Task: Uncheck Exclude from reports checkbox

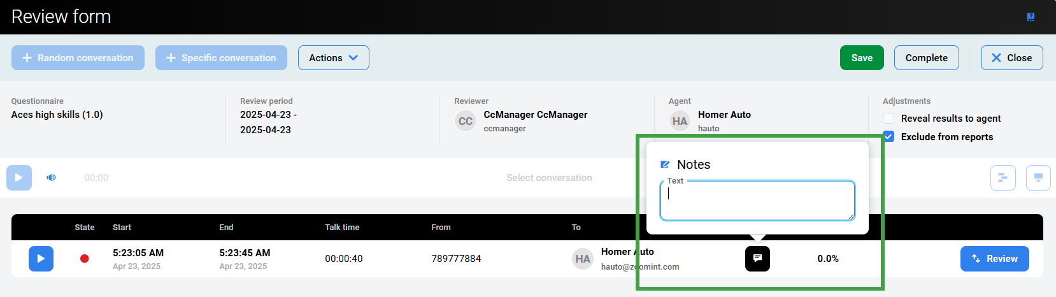Action: 888,137
